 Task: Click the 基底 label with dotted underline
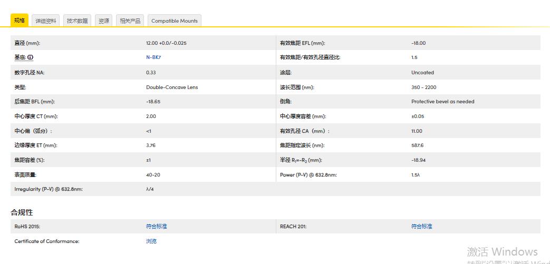(x=20, y=57)
